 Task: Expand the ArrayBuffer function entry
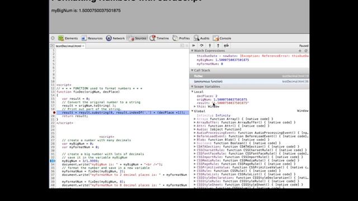[x=195, y=122]
